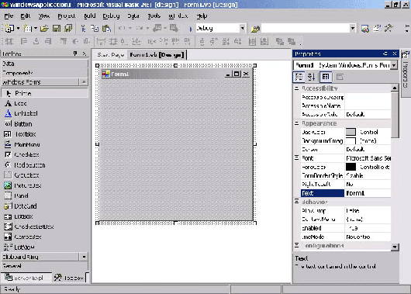This screenshot has width=411, height=294.
Task: Open the Clipboard Ring toolbox section
Action: [x=40, y=257]
